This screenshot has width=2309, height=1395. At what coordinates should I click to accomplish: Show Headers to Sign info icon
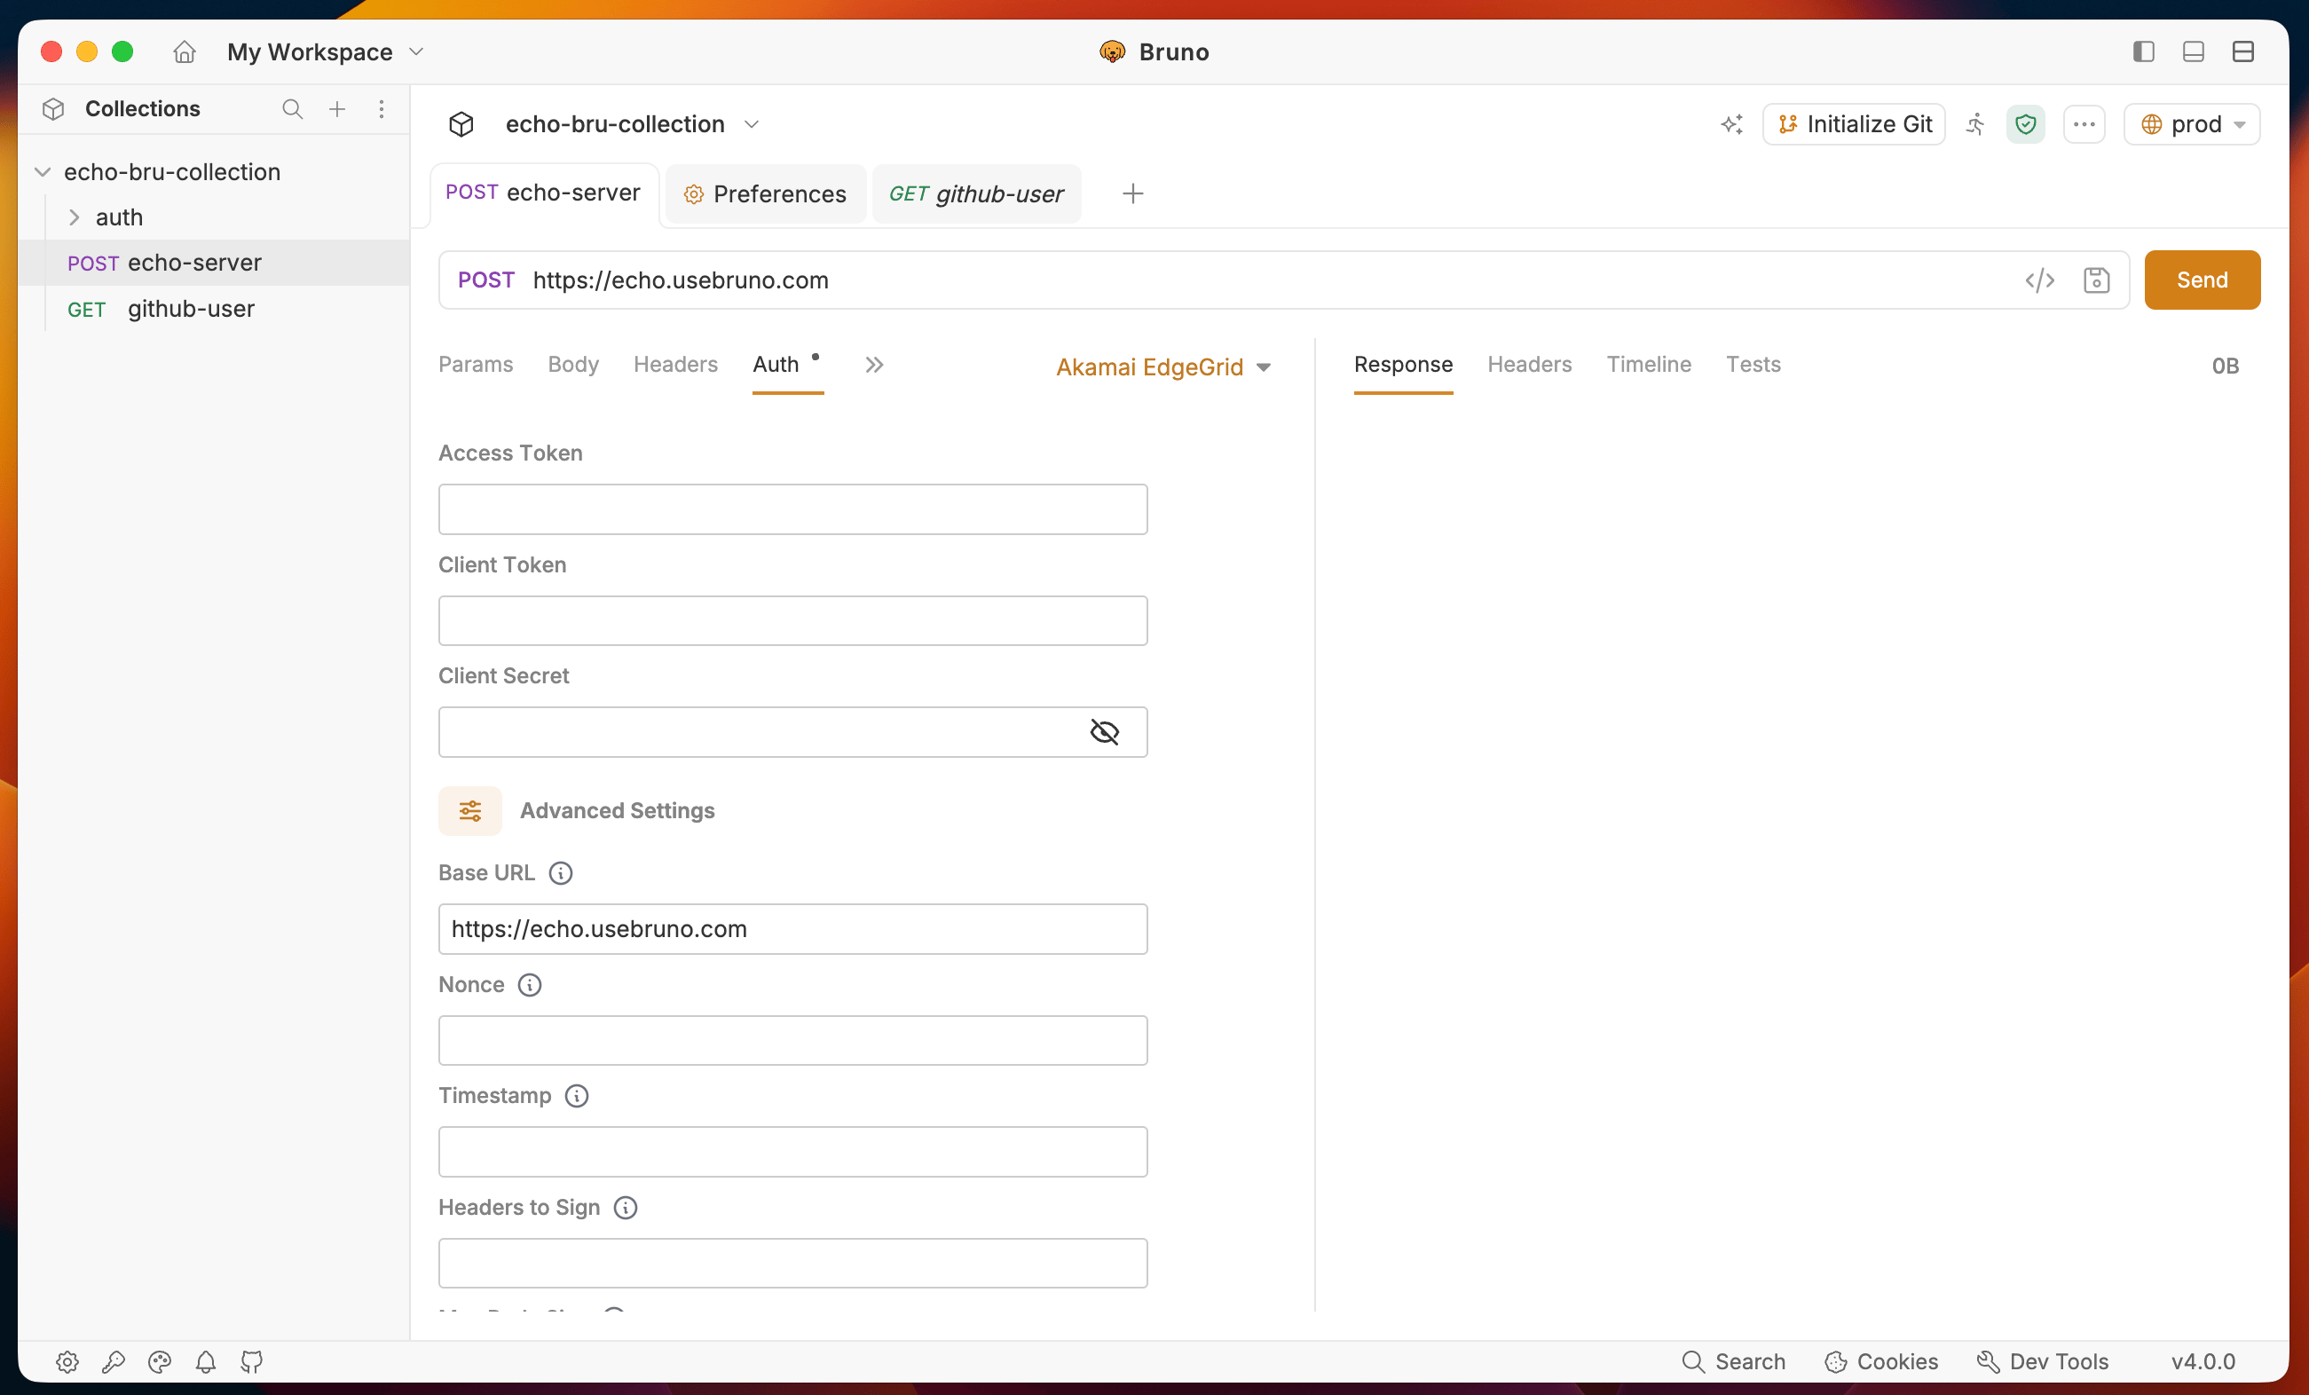click(625, 1208)
